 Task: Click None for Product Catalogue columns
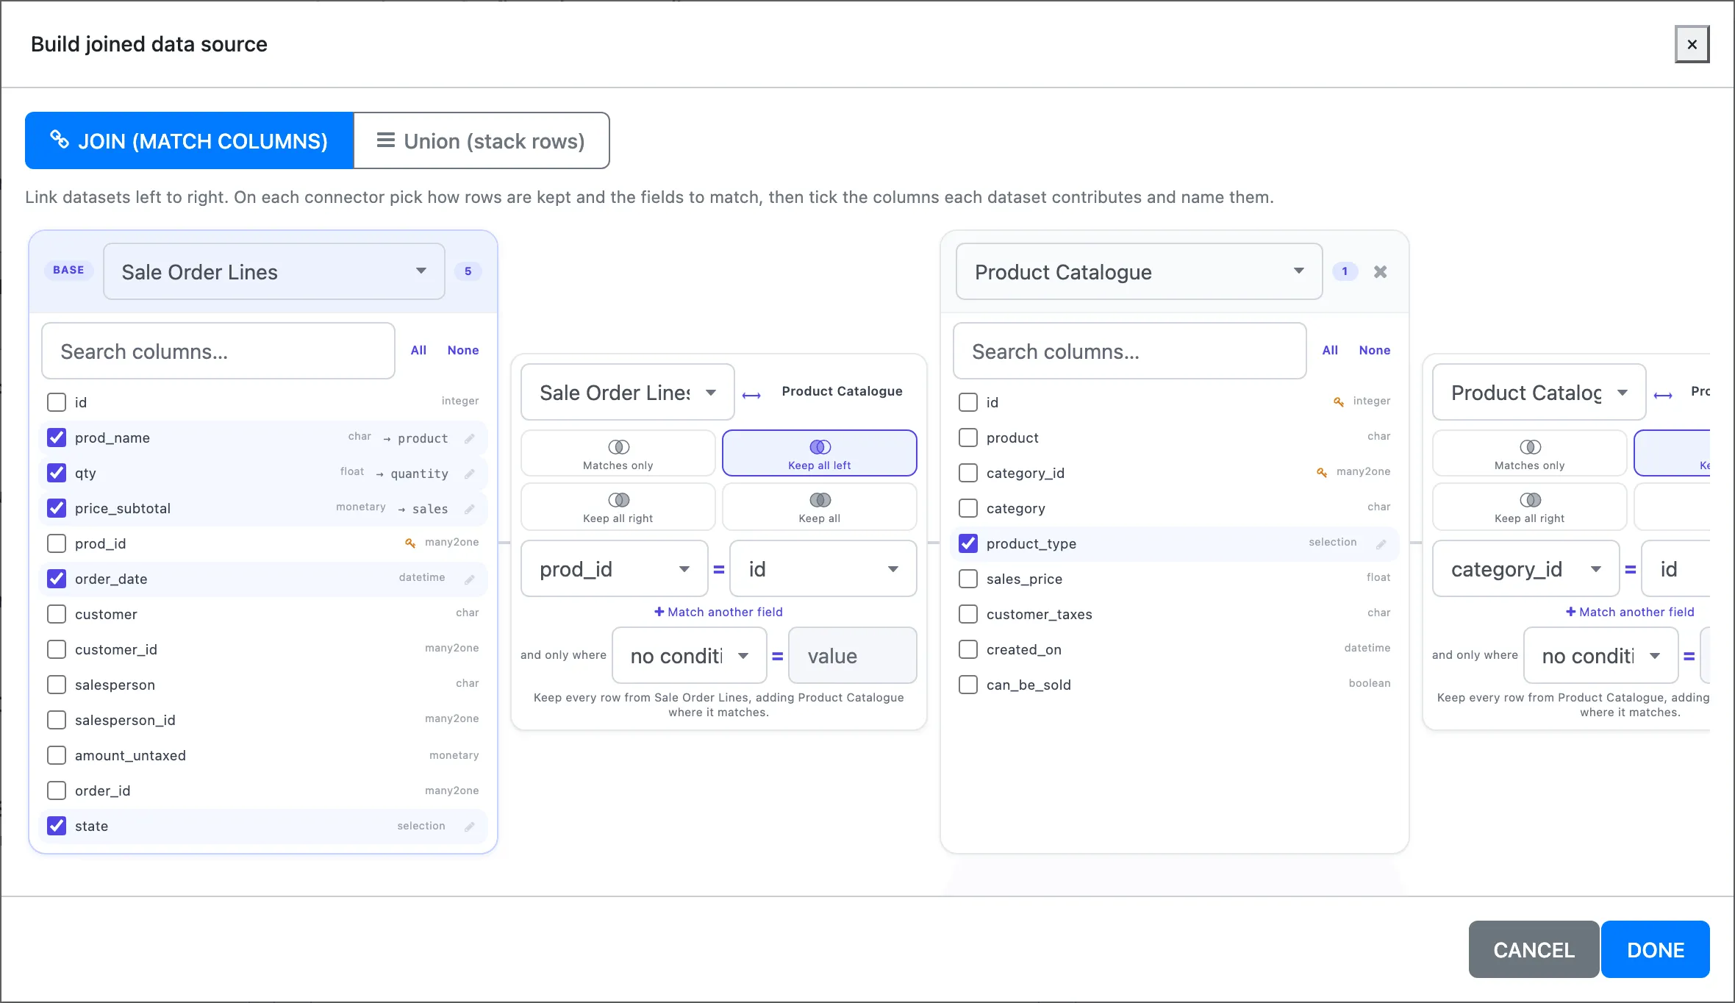1374,350
